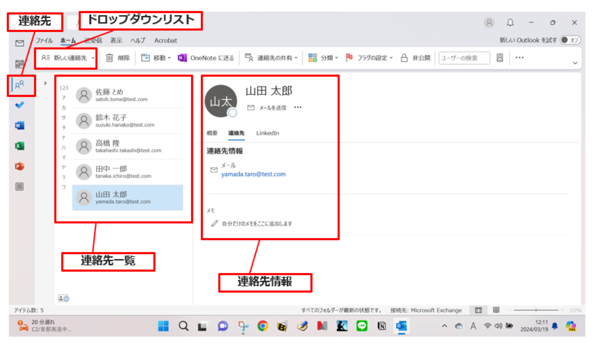Viewport: 596px width, 348px height.
Task: Click the OneNote に送る button
Action: [x=206, y=58]
